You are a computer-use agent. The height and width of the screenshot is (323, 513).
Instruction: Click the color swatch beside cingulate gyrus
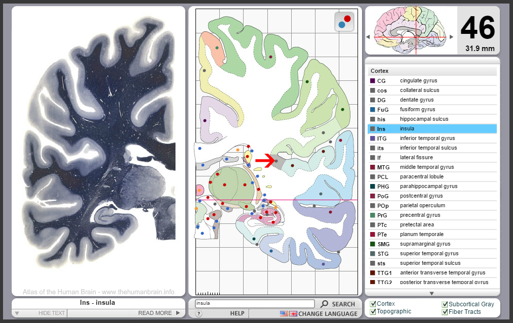click(x=373, y=80)
